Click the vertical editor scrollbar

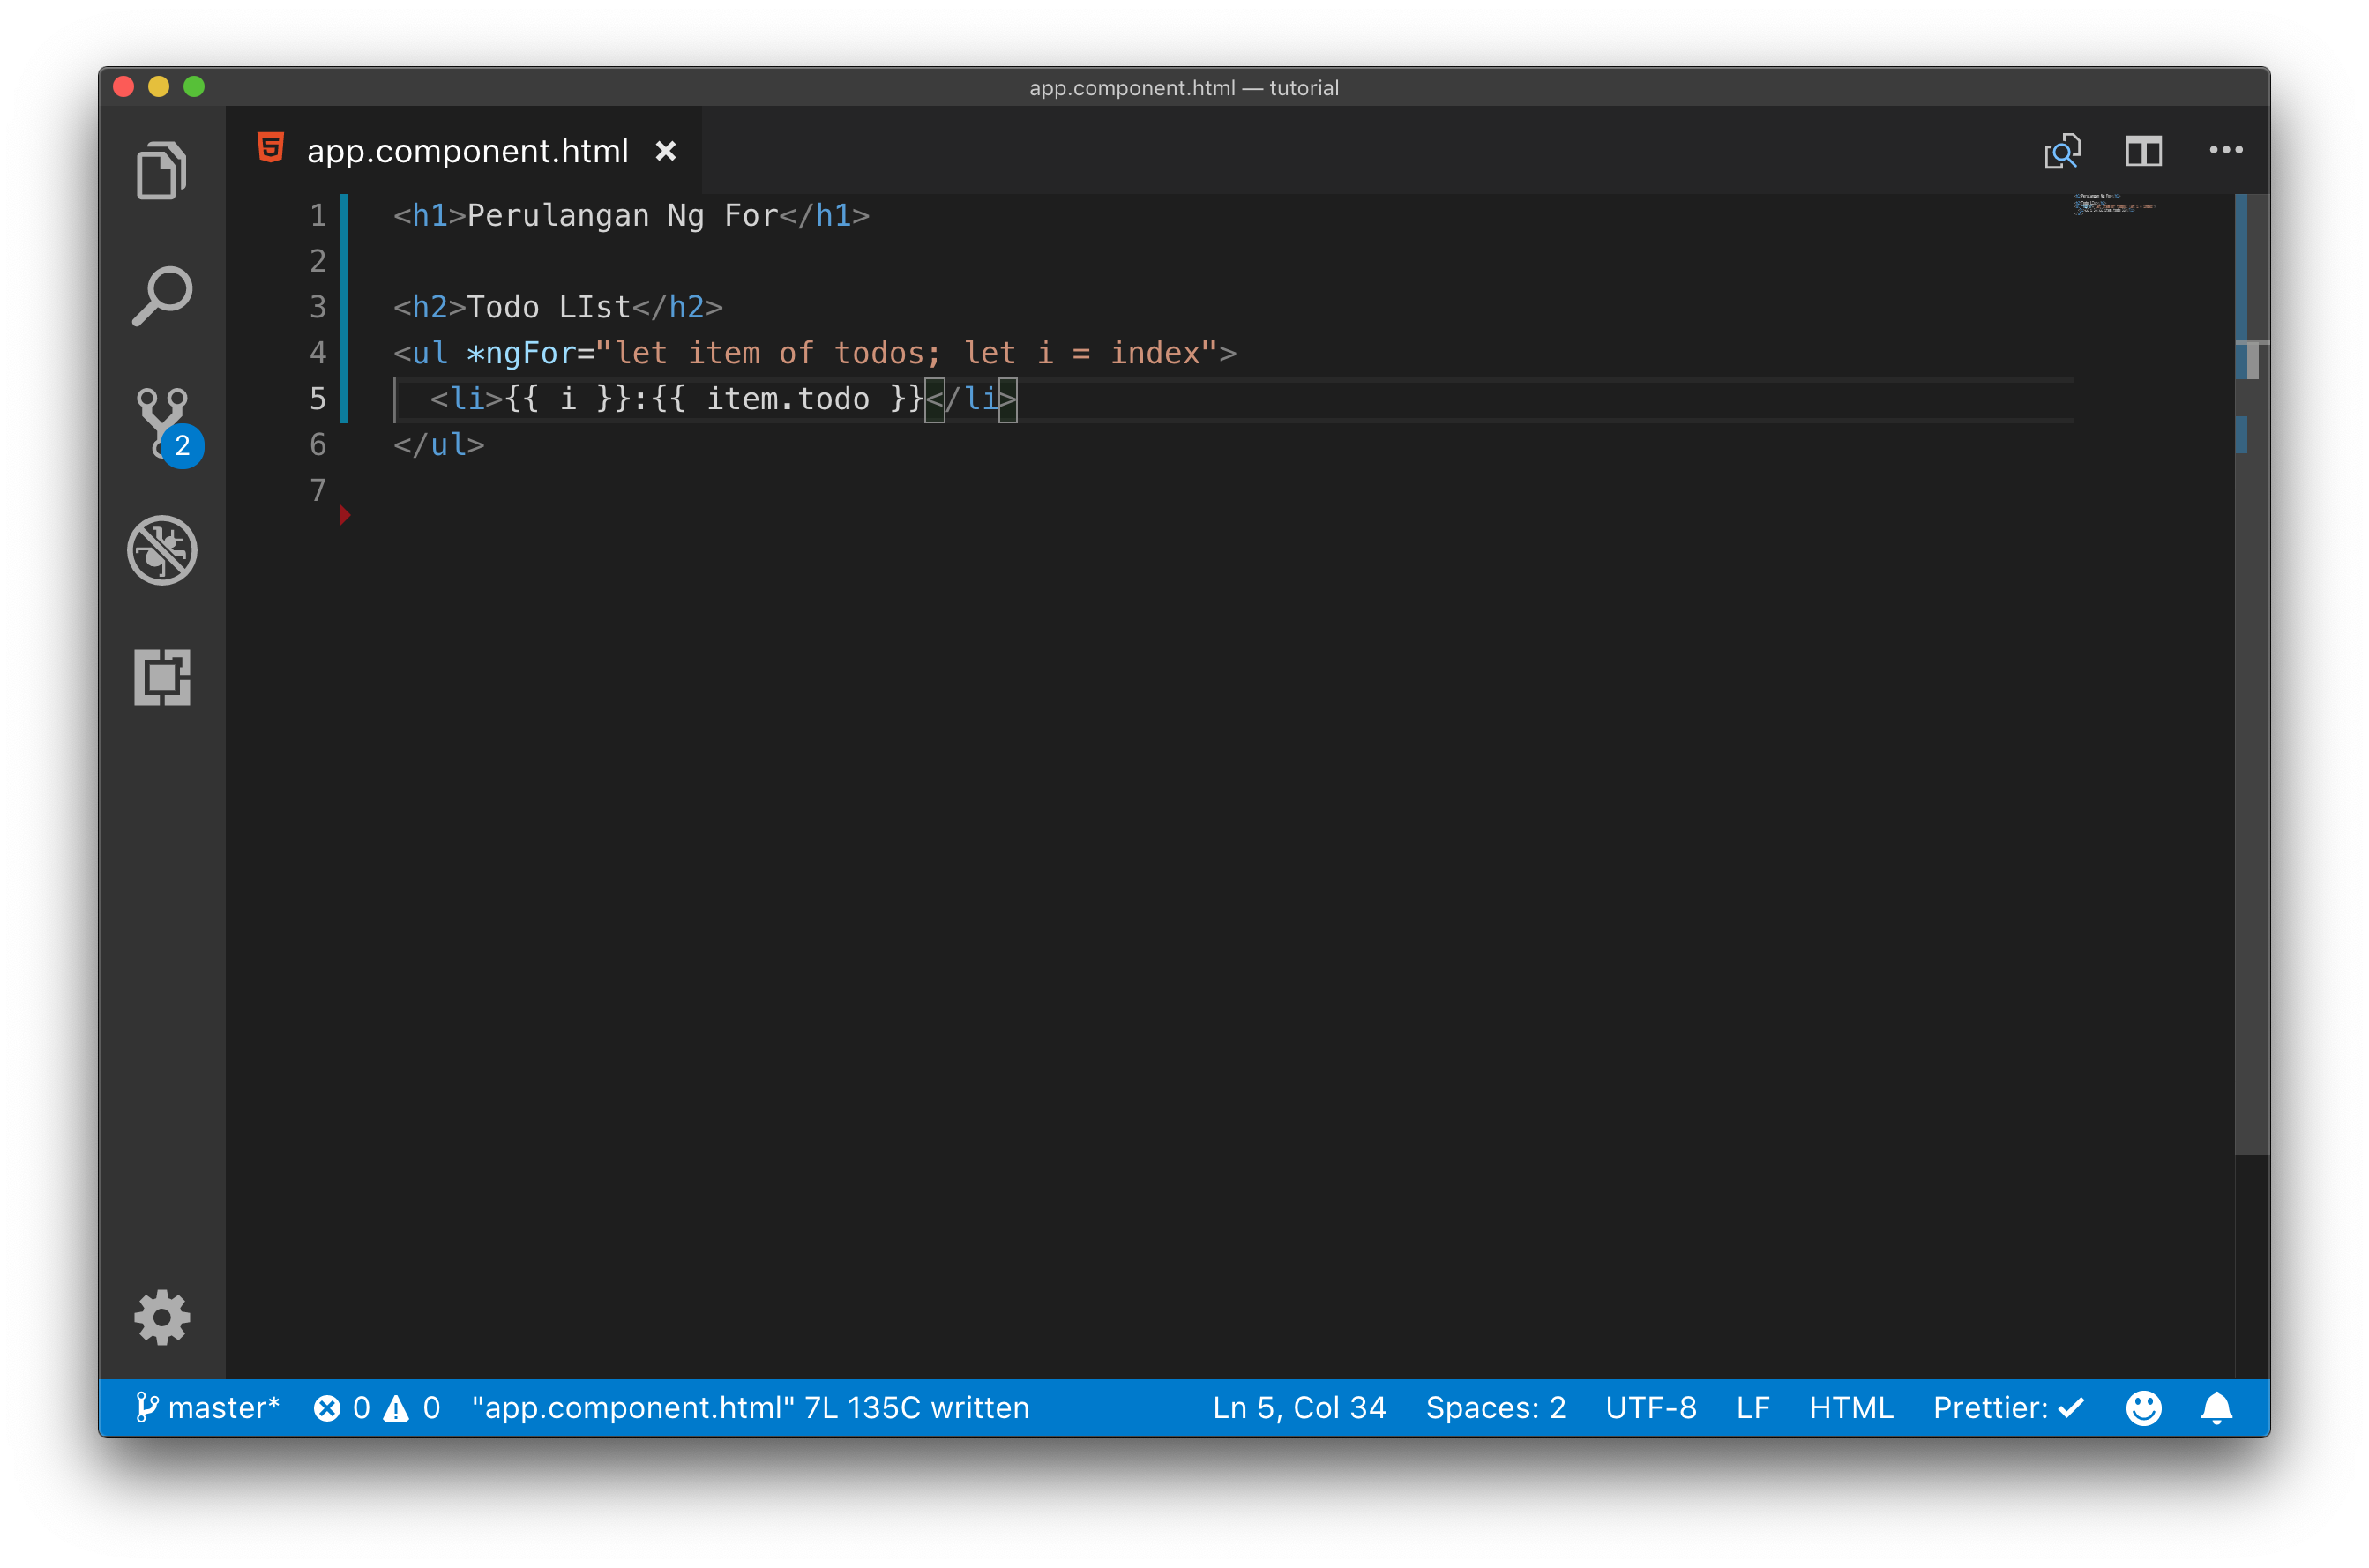click(x=2252, y=675)
